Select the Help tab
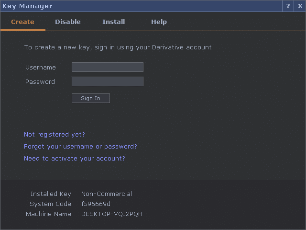 [x=159, y=22]
